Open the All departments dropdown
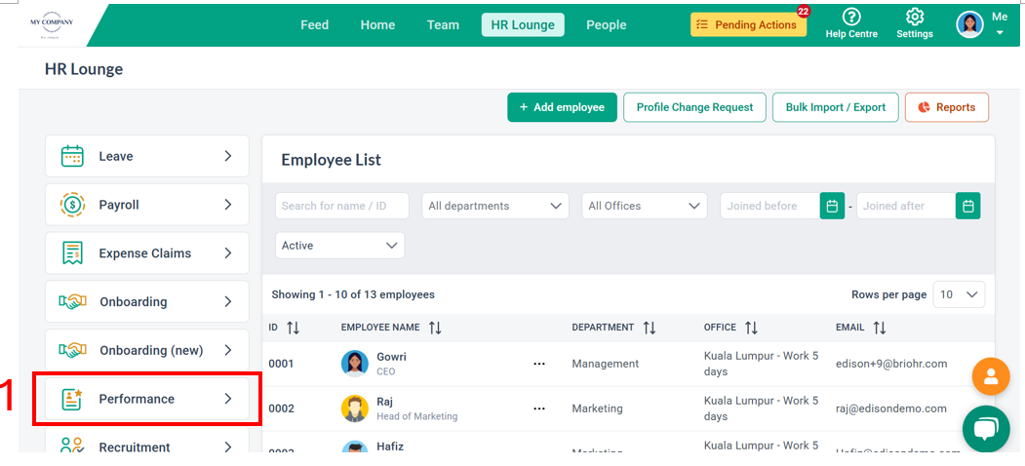The image size is (1025, 466). point(495,206)
